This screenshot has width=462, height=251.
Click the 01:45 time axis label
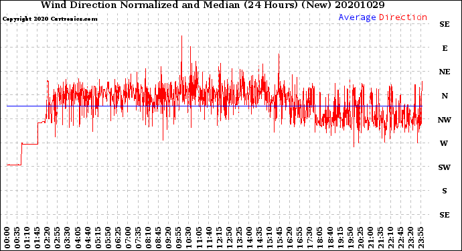(37, 238)
